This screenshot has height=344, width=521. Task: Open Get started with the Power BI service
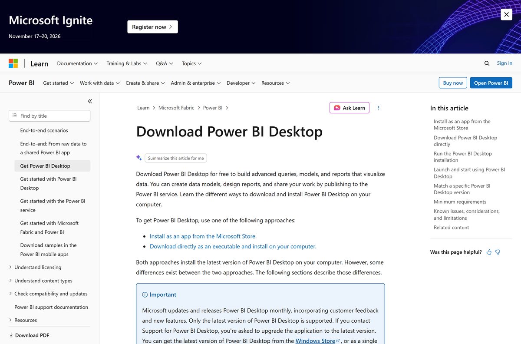tap(53, 205)
